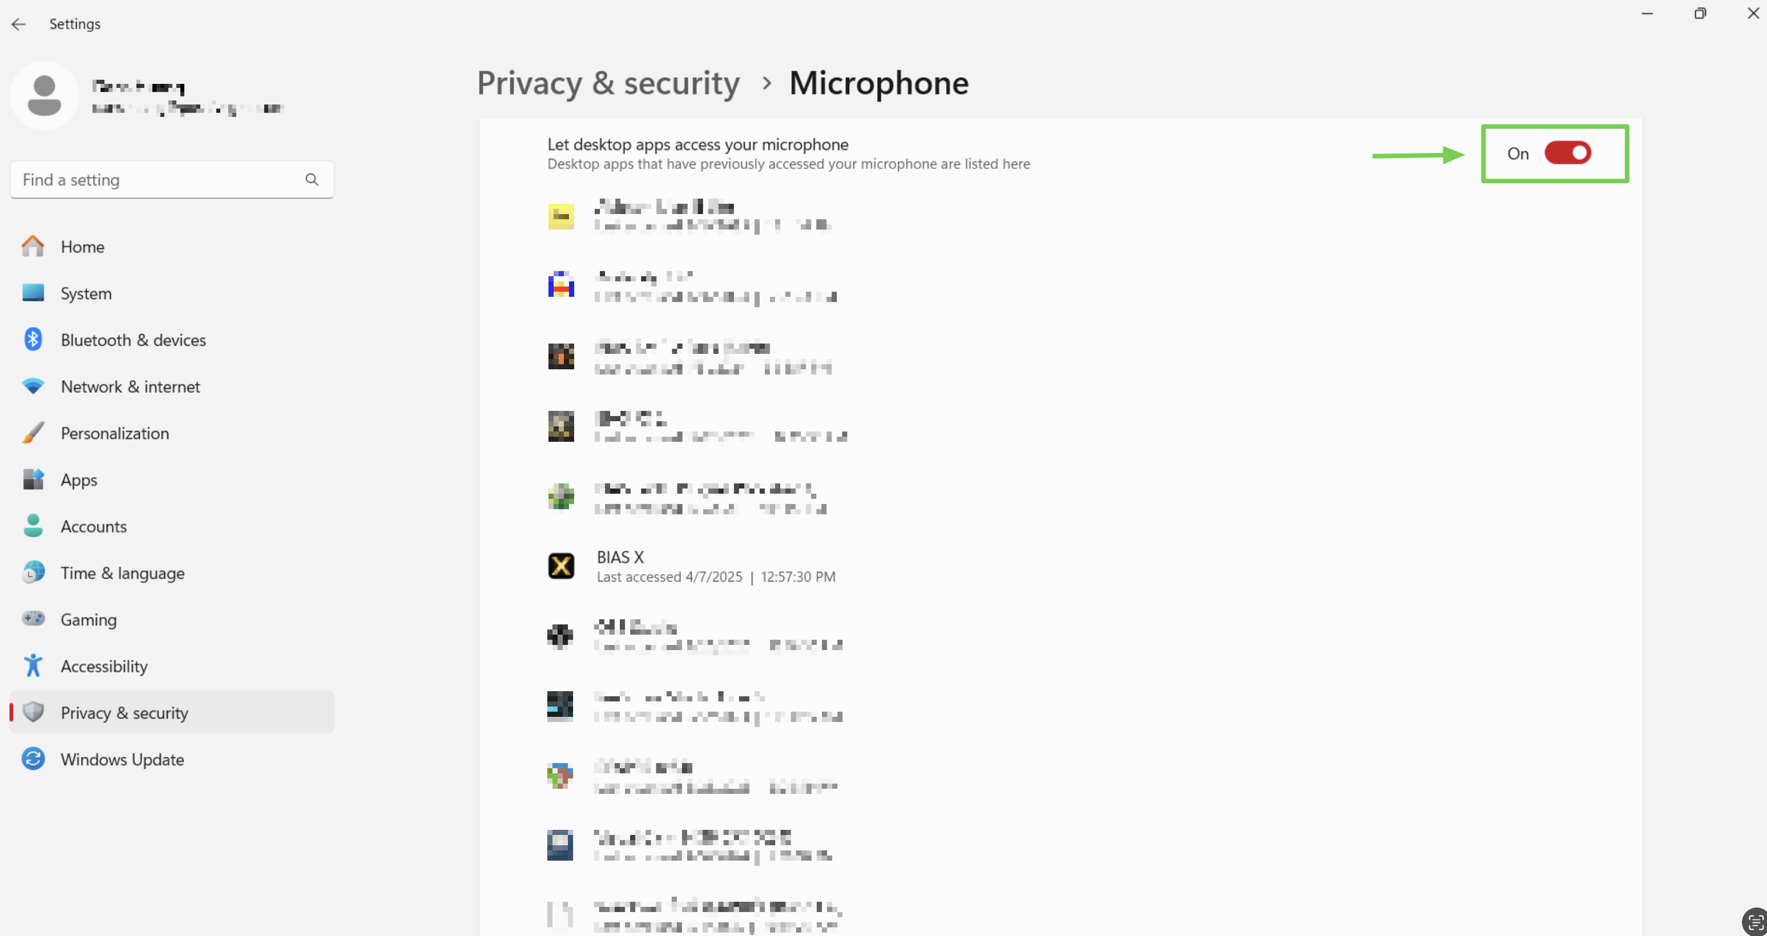Toggle desktop apps microphone access switch

[1567, 153]
